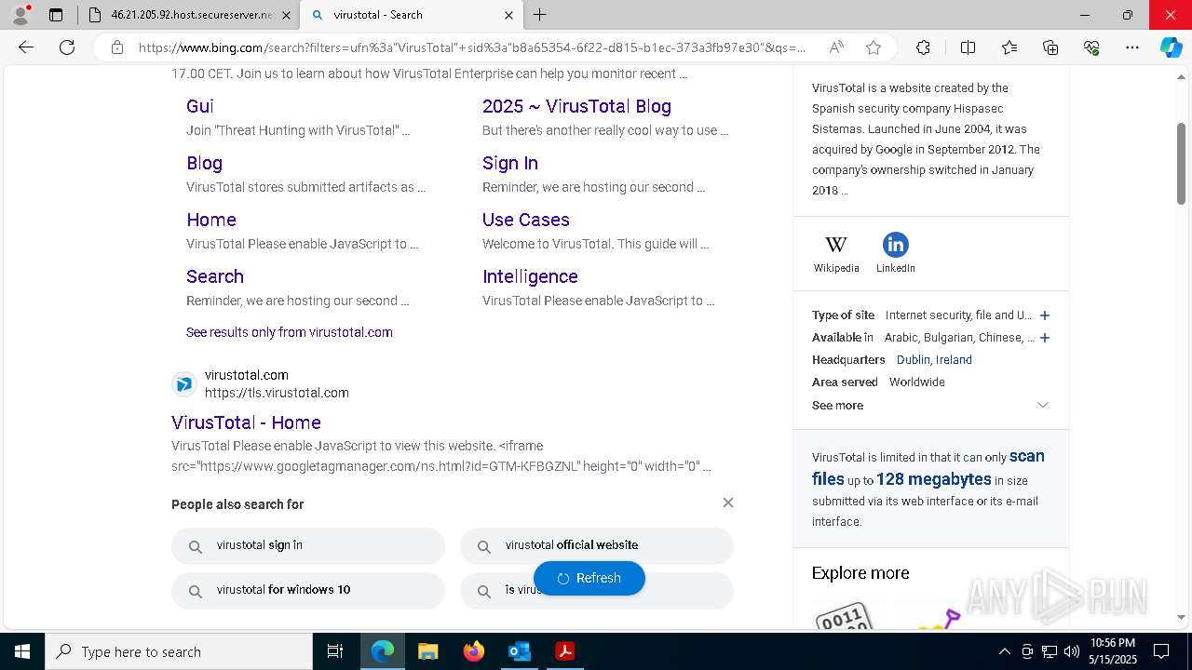Open the Gui sitelink

point(199,106)
